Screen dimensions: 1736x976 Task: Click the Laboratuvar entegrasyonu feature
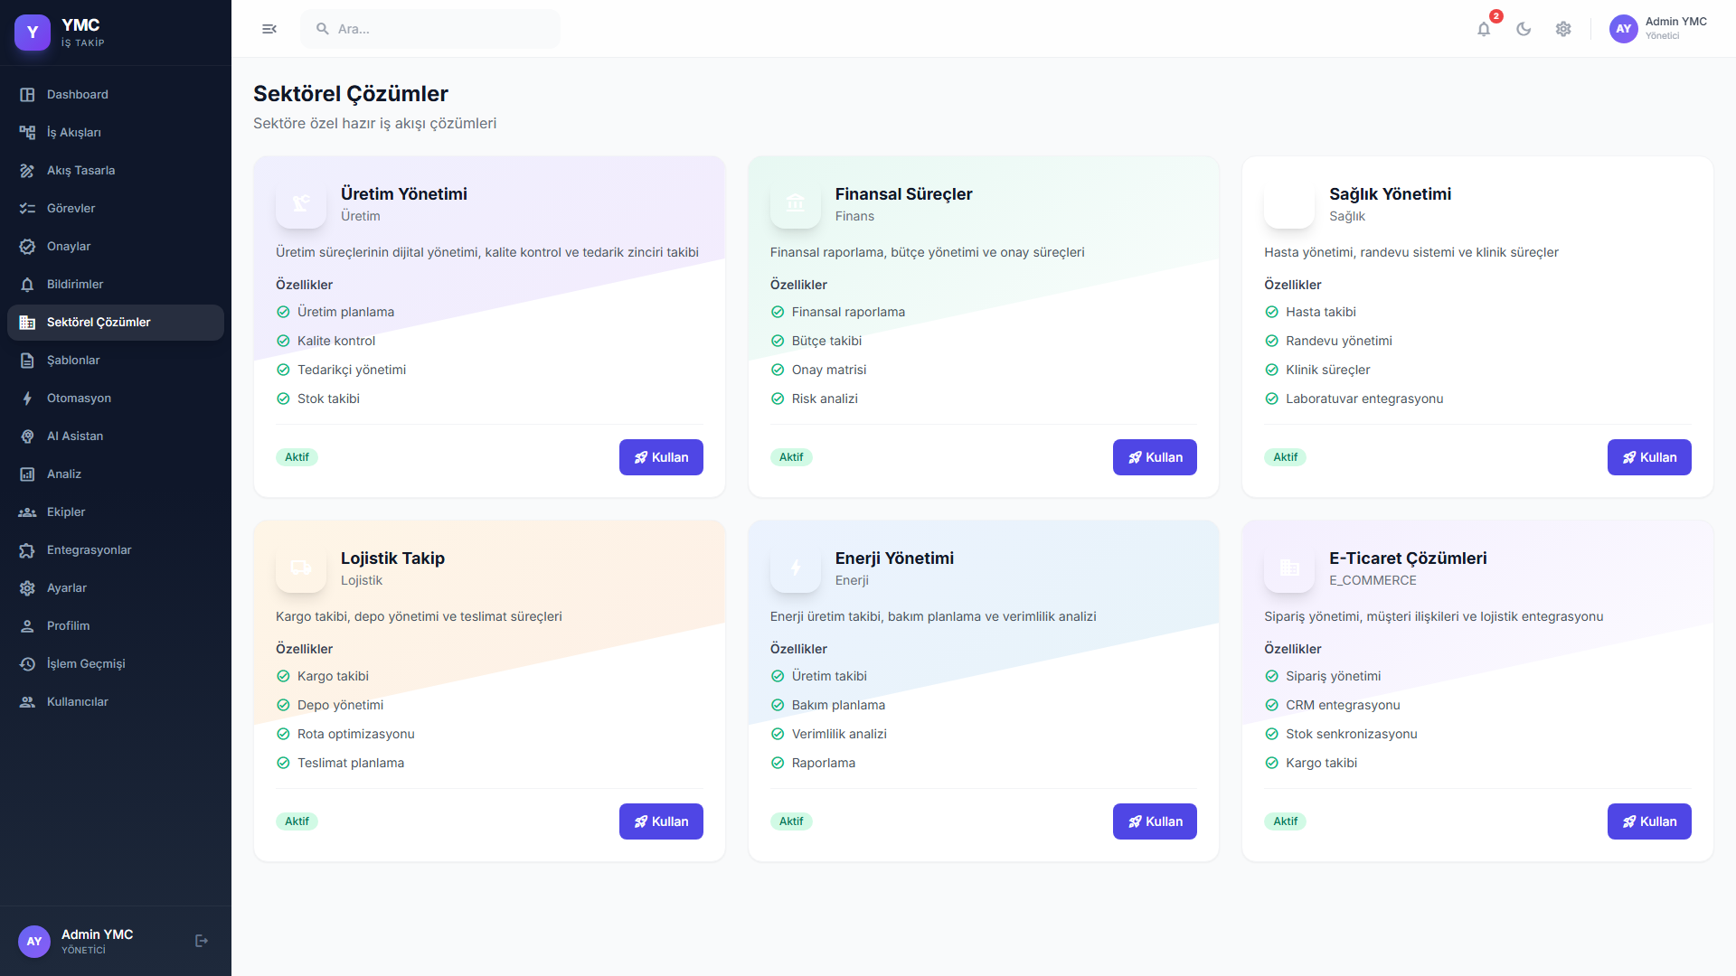pos(1364,399)
